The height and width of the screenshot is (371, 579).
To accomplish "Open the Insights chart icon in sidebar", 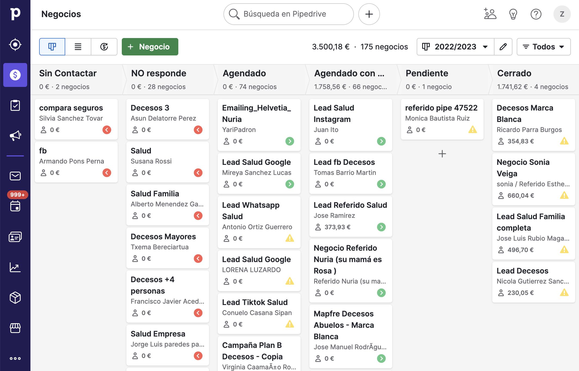I will 15,267.
